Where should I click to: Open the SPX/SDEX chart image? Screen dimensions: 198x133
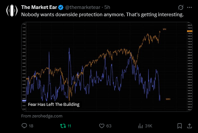click(x=107, y=67)
